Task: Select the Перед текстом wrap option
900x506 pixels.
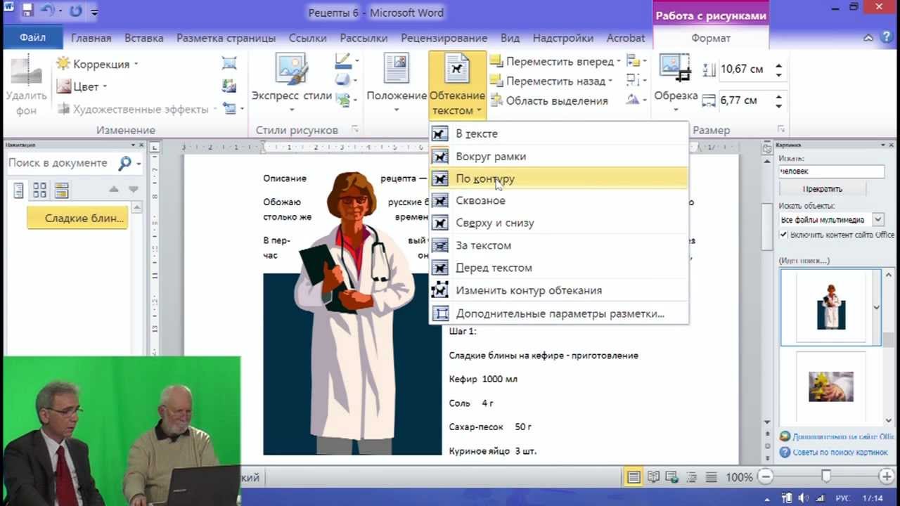Action: [559, 268]
